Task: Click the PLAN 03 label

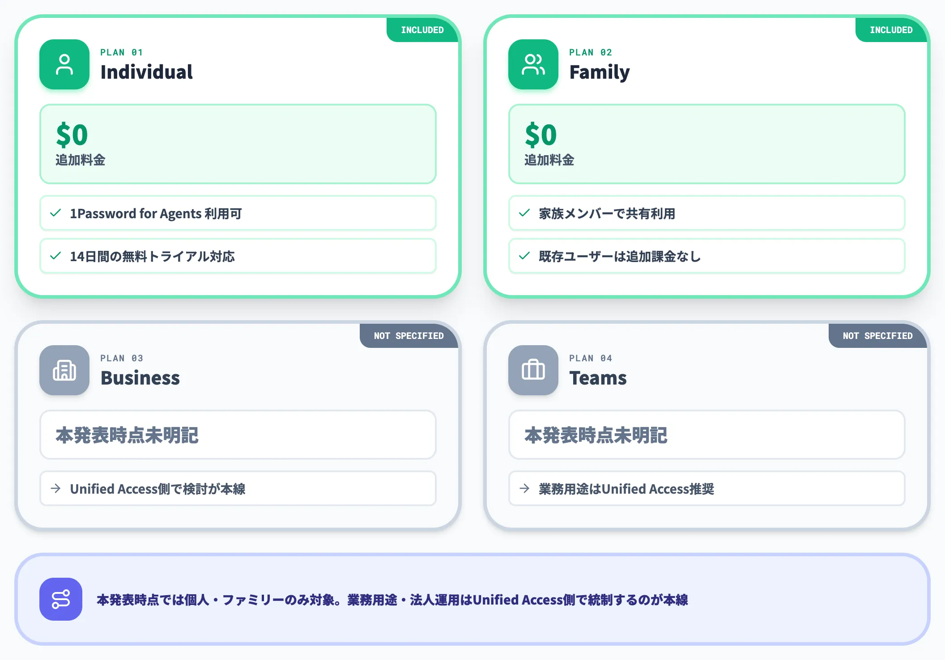Action: (122, 358)
